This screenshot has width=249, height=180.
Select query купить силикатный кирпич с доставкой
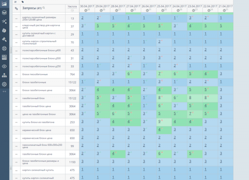39,35
